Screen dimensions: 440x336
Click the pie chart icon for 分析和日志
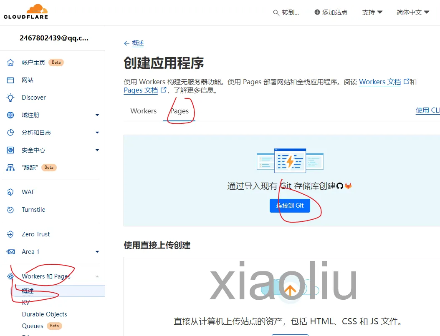pos(10,133)
